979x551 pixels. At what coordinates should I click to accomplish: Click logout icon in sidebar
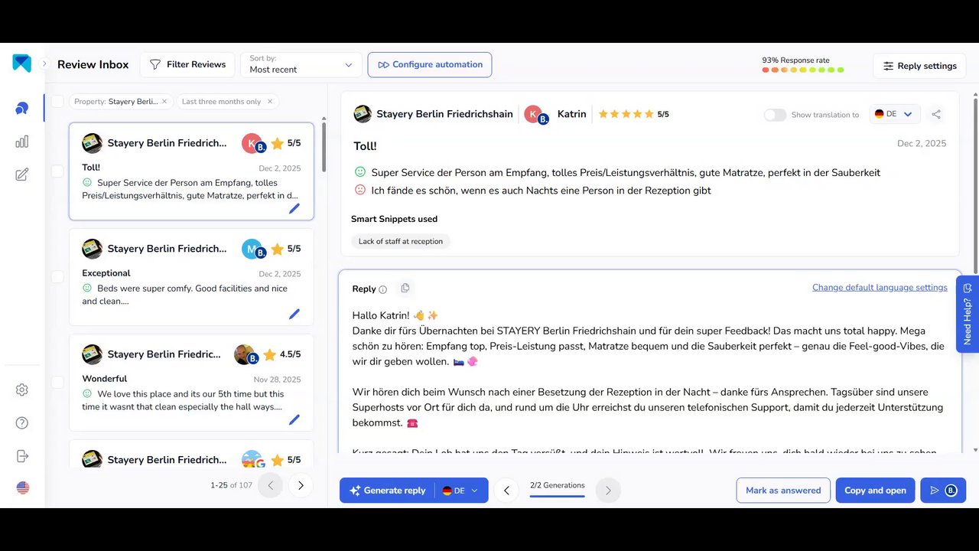coord(21,456)
